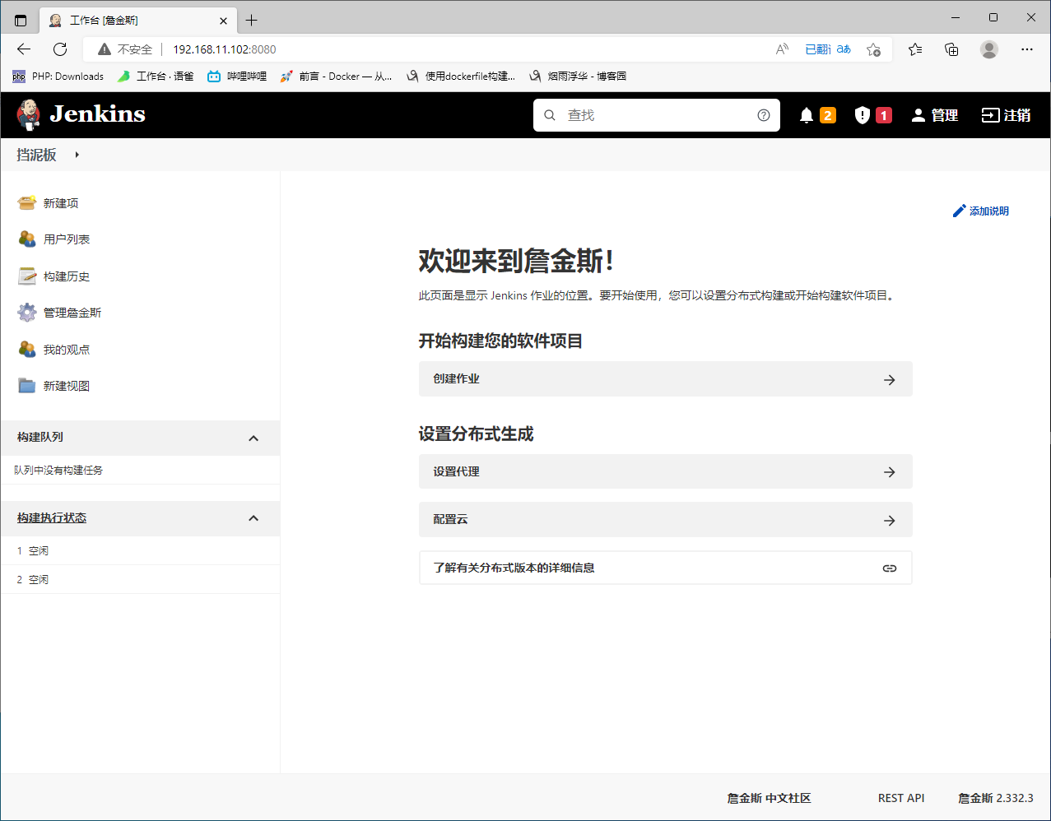Viewport: 1051px width, 821px height.
Task: Click the 挡泥板 breadcrumb
Action: [37, 155]
